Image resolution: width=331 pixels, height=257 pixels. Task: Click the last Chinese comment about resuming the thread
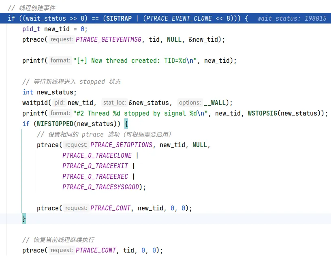click(58, 240)
